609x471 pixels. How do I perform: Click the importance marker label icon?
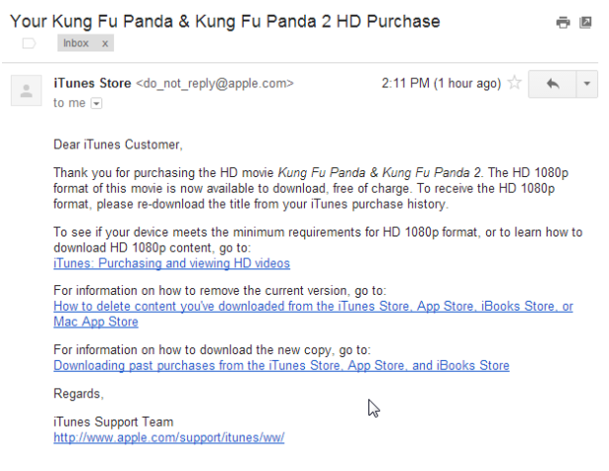29,44
